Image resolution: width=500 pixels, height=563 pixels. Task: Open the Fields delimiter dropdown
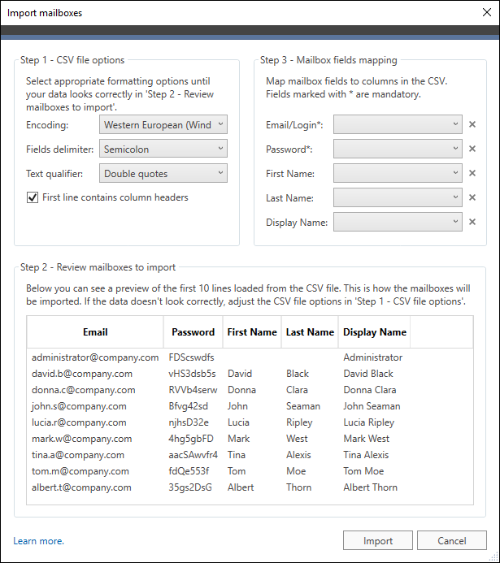tap(163, 149)
